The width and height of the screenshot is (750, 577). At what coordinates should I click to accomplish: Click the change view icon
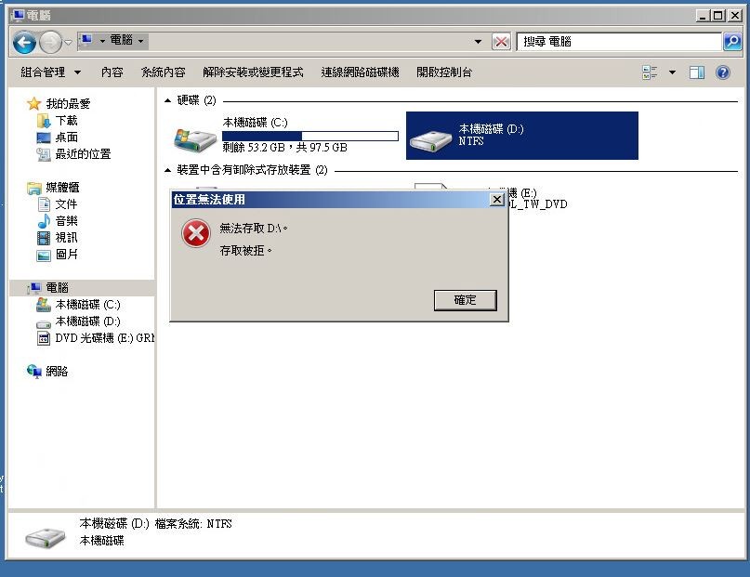click(650, 72)
